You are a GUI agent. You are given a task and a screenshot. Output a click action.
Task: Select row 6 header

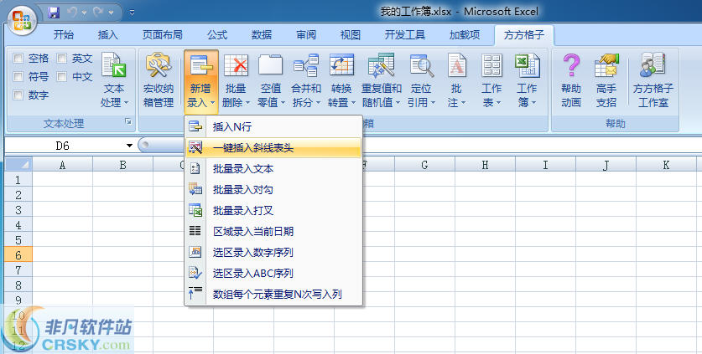18,254
